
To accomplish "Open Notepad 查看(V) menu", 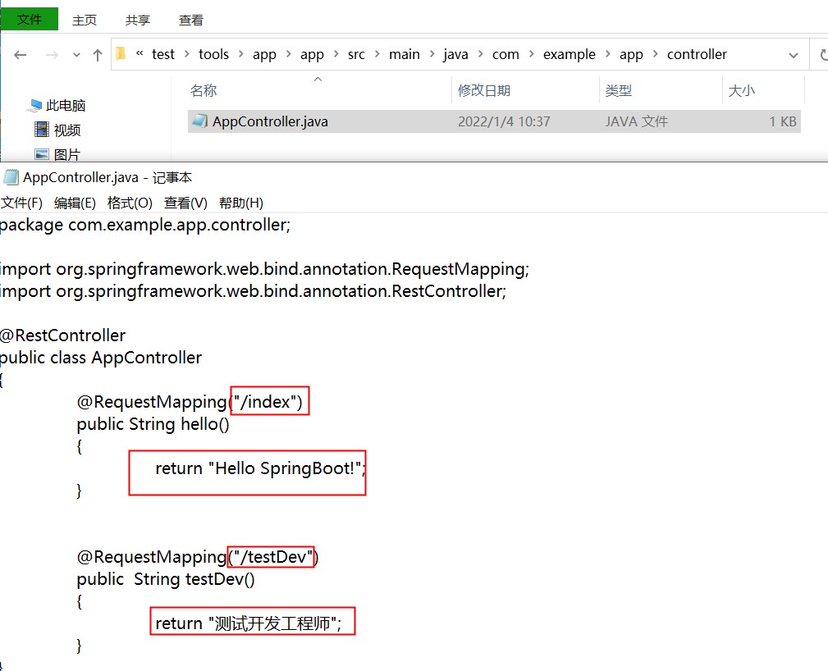I will 186,203.
